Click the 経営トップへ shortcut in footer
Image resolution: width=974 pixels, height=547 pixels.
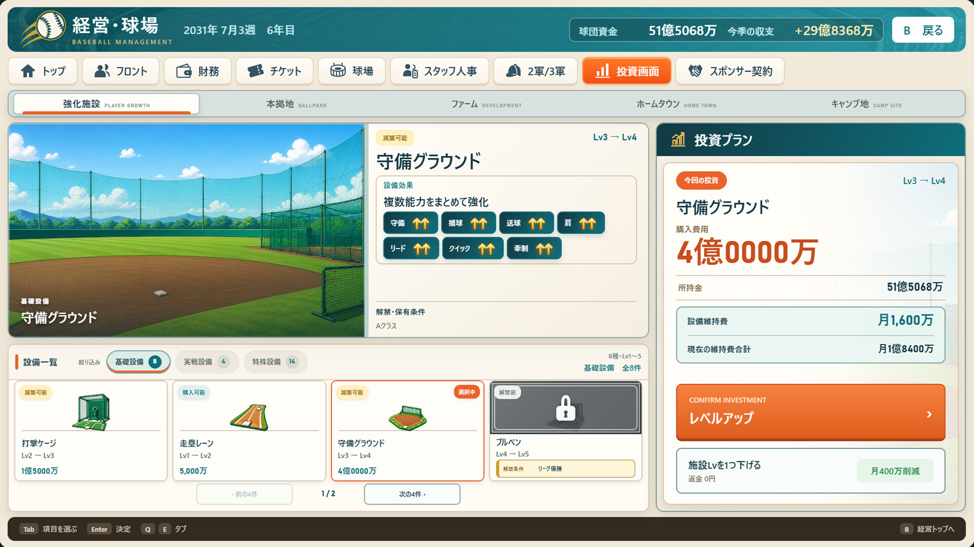[927, 529]
